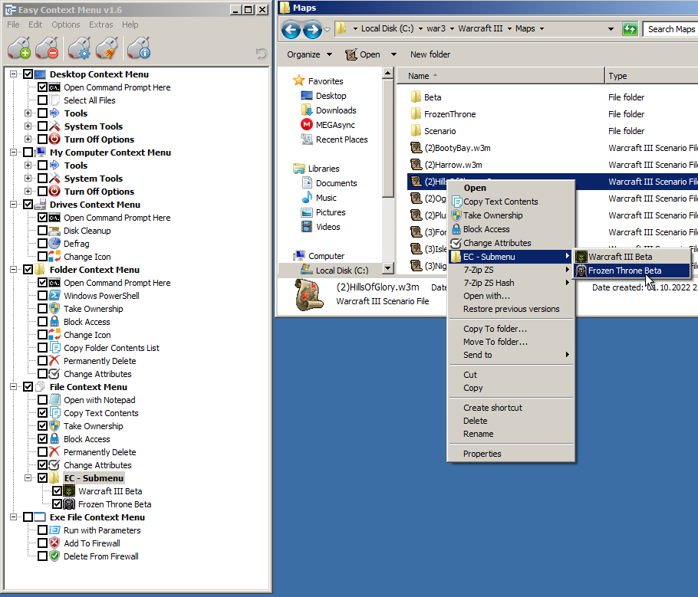Click the (2)BootyBay.w3m file icon
698x597 pixels.
point(416,148)
